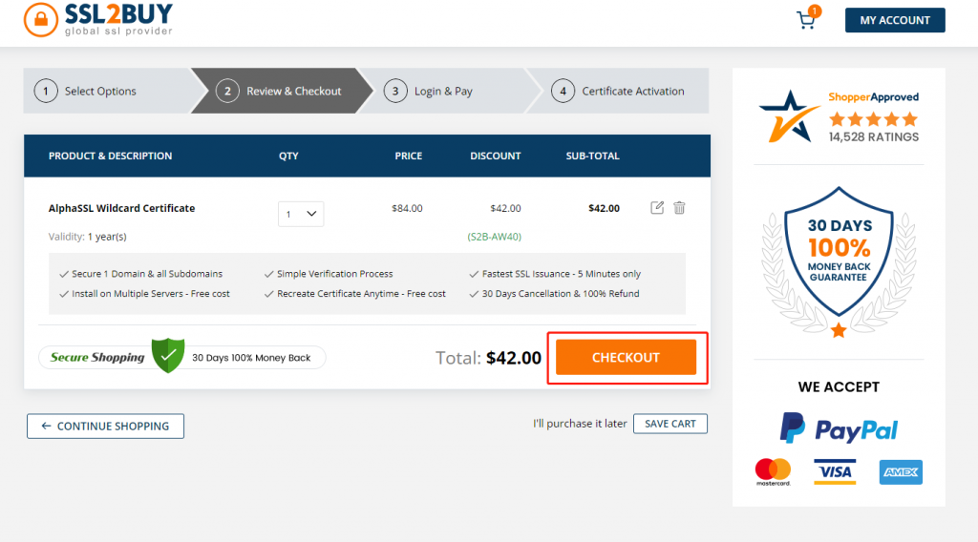Click the orange Checkout button
This screenshot has height=542, width=978.
click(626, 358)
